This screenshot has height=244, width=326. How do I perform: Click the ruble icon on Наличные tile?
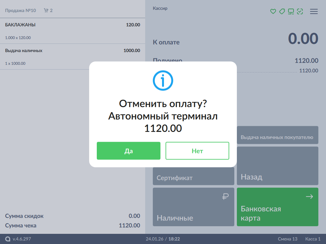point(225,197)
